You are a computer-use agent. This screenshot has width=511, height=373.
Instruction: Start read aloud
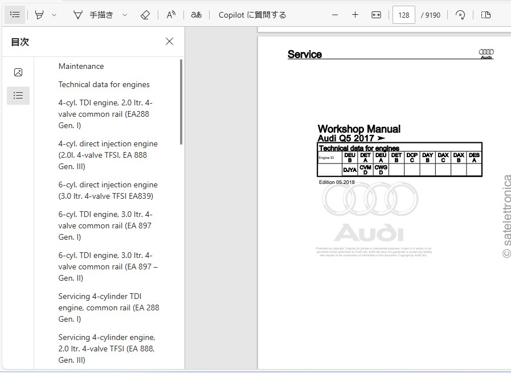[171, 15]
